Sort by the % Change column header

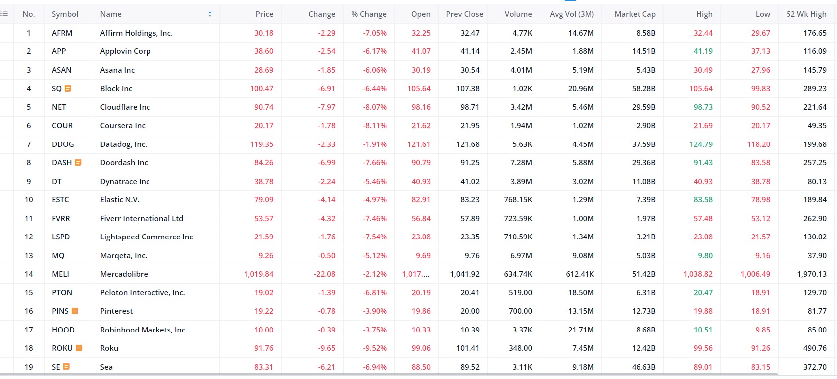(x=369, y=14)
